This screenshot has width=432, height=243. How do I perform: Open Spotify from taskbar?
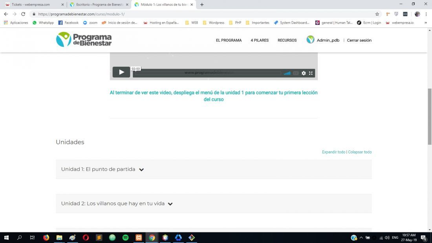pyautogui.click(x=125, y=238)
